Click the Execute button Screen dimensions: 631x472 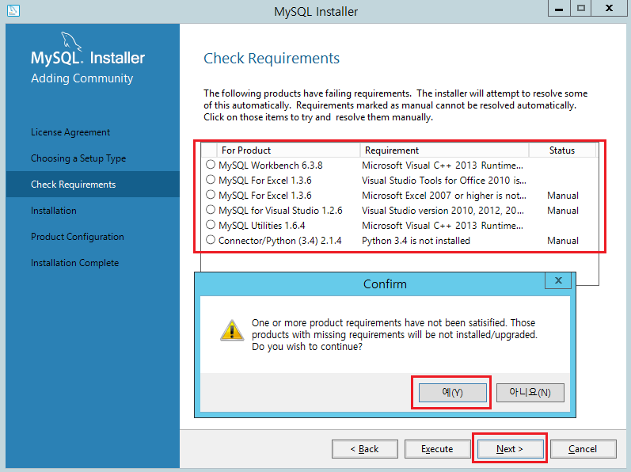[437, 449]
